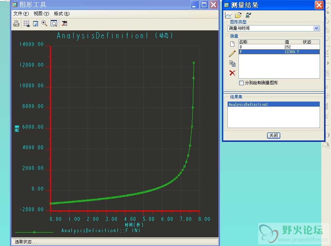This screenshot has height=246, width=331.
Task: Close the 图形工具 window
Action: (214, 4)
